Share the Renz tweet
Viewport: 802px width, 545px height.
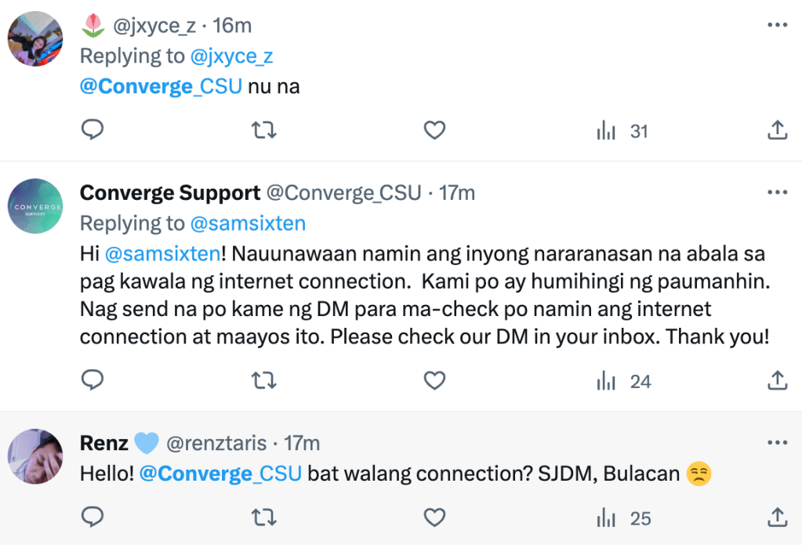[x=776, y=517]
